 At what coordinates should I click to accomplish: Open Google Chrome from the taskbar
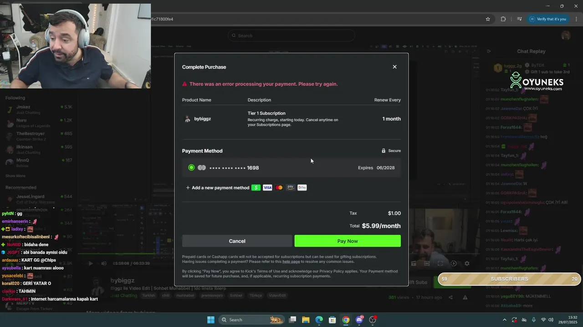pos(346,320)
